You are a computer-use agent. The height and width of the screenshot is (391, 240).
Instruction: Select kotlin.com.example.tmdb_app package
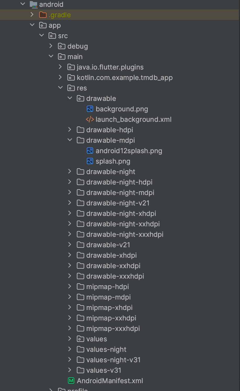click(125, 78)
